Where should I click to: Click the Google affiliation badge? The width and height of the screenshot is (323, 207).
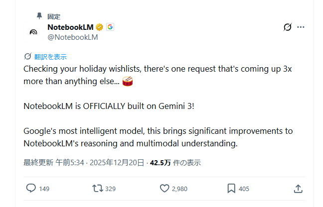click(x=110, y=27)
